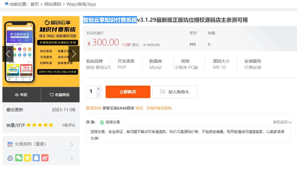Click 收藏商品 to favorite this product
This screenshot has height=170, width=297.
pos(60,95)
